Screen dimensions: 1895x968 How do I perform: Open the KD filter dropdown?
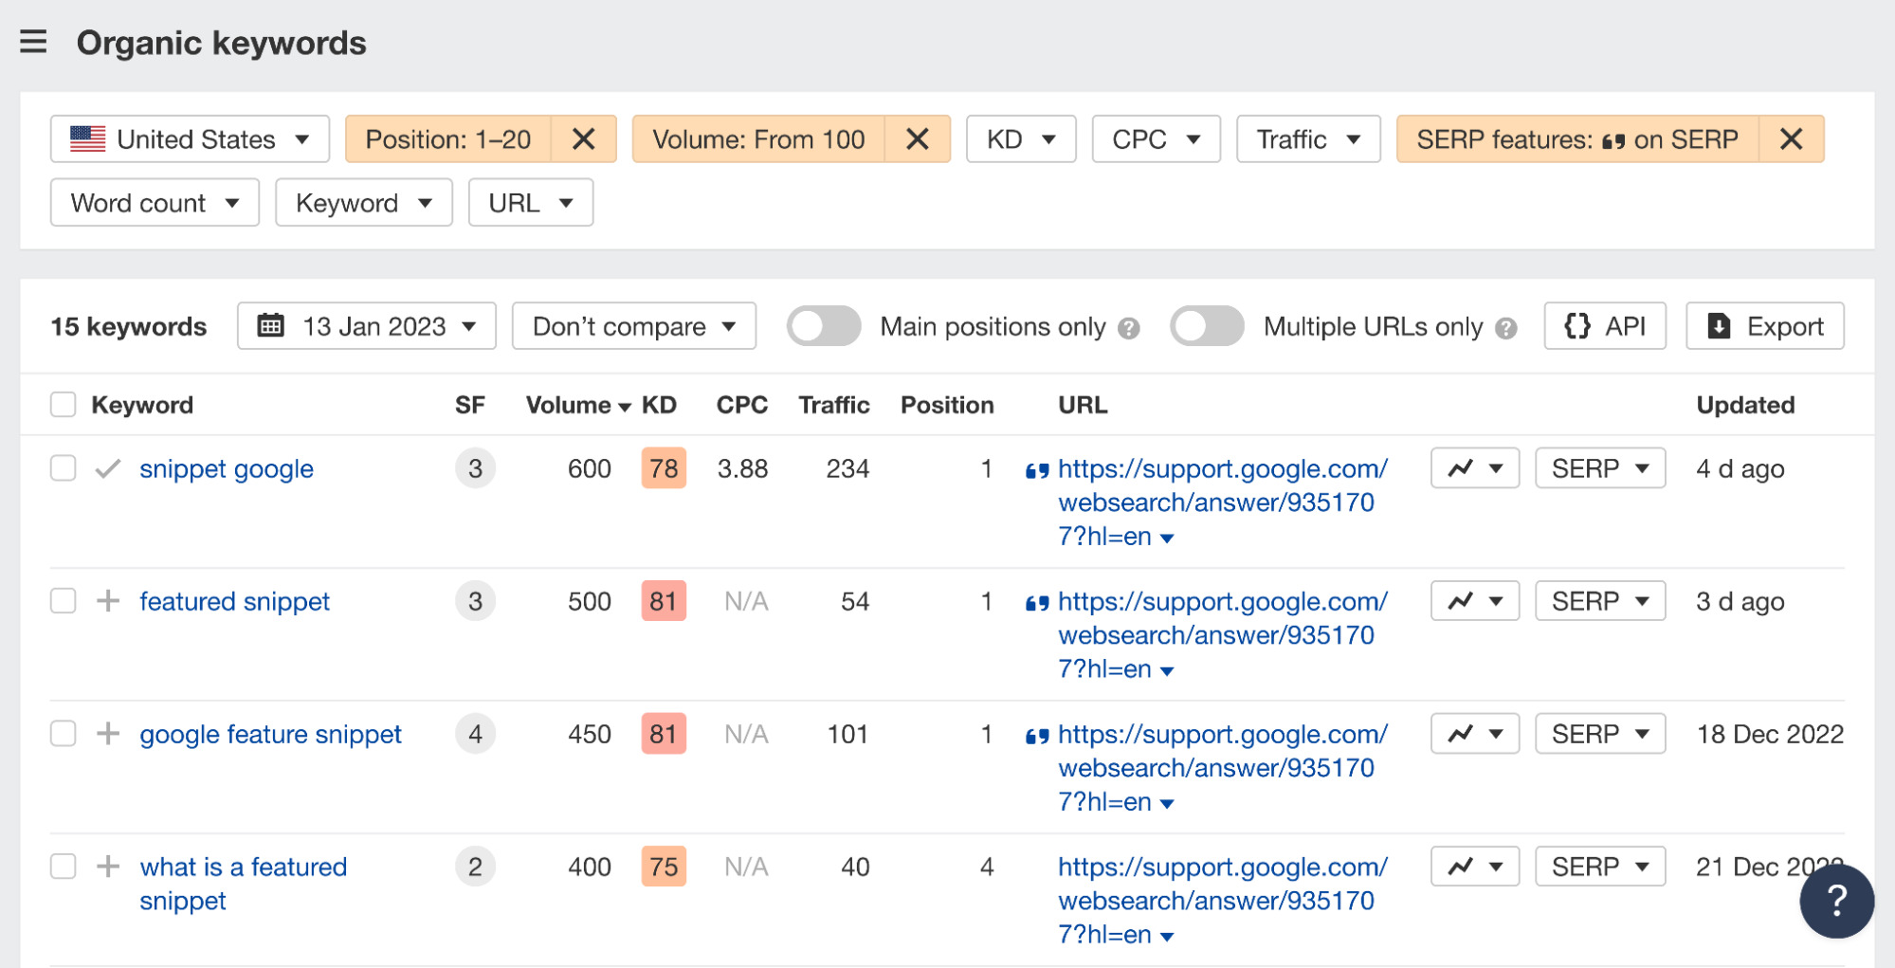point(1020,138)
